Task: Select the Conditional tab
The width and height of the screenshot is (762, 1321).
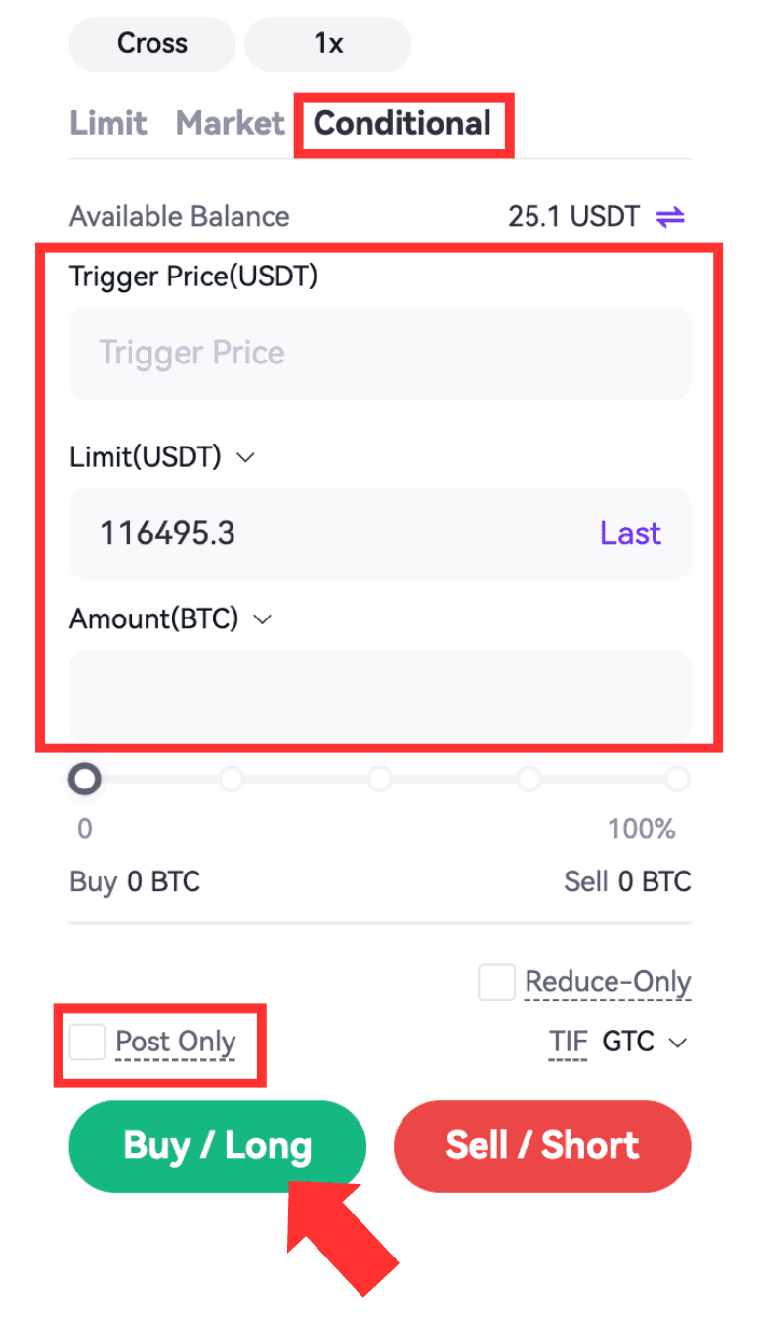Action: [402, 124]
